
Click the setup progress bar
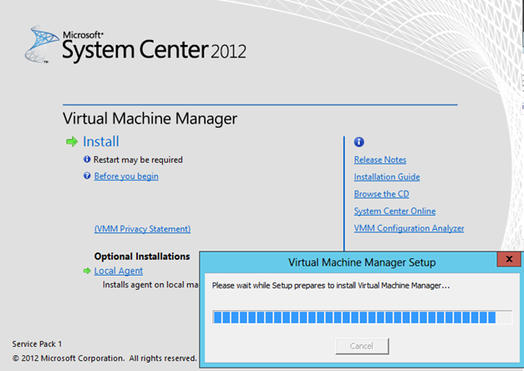coord(362,318)
